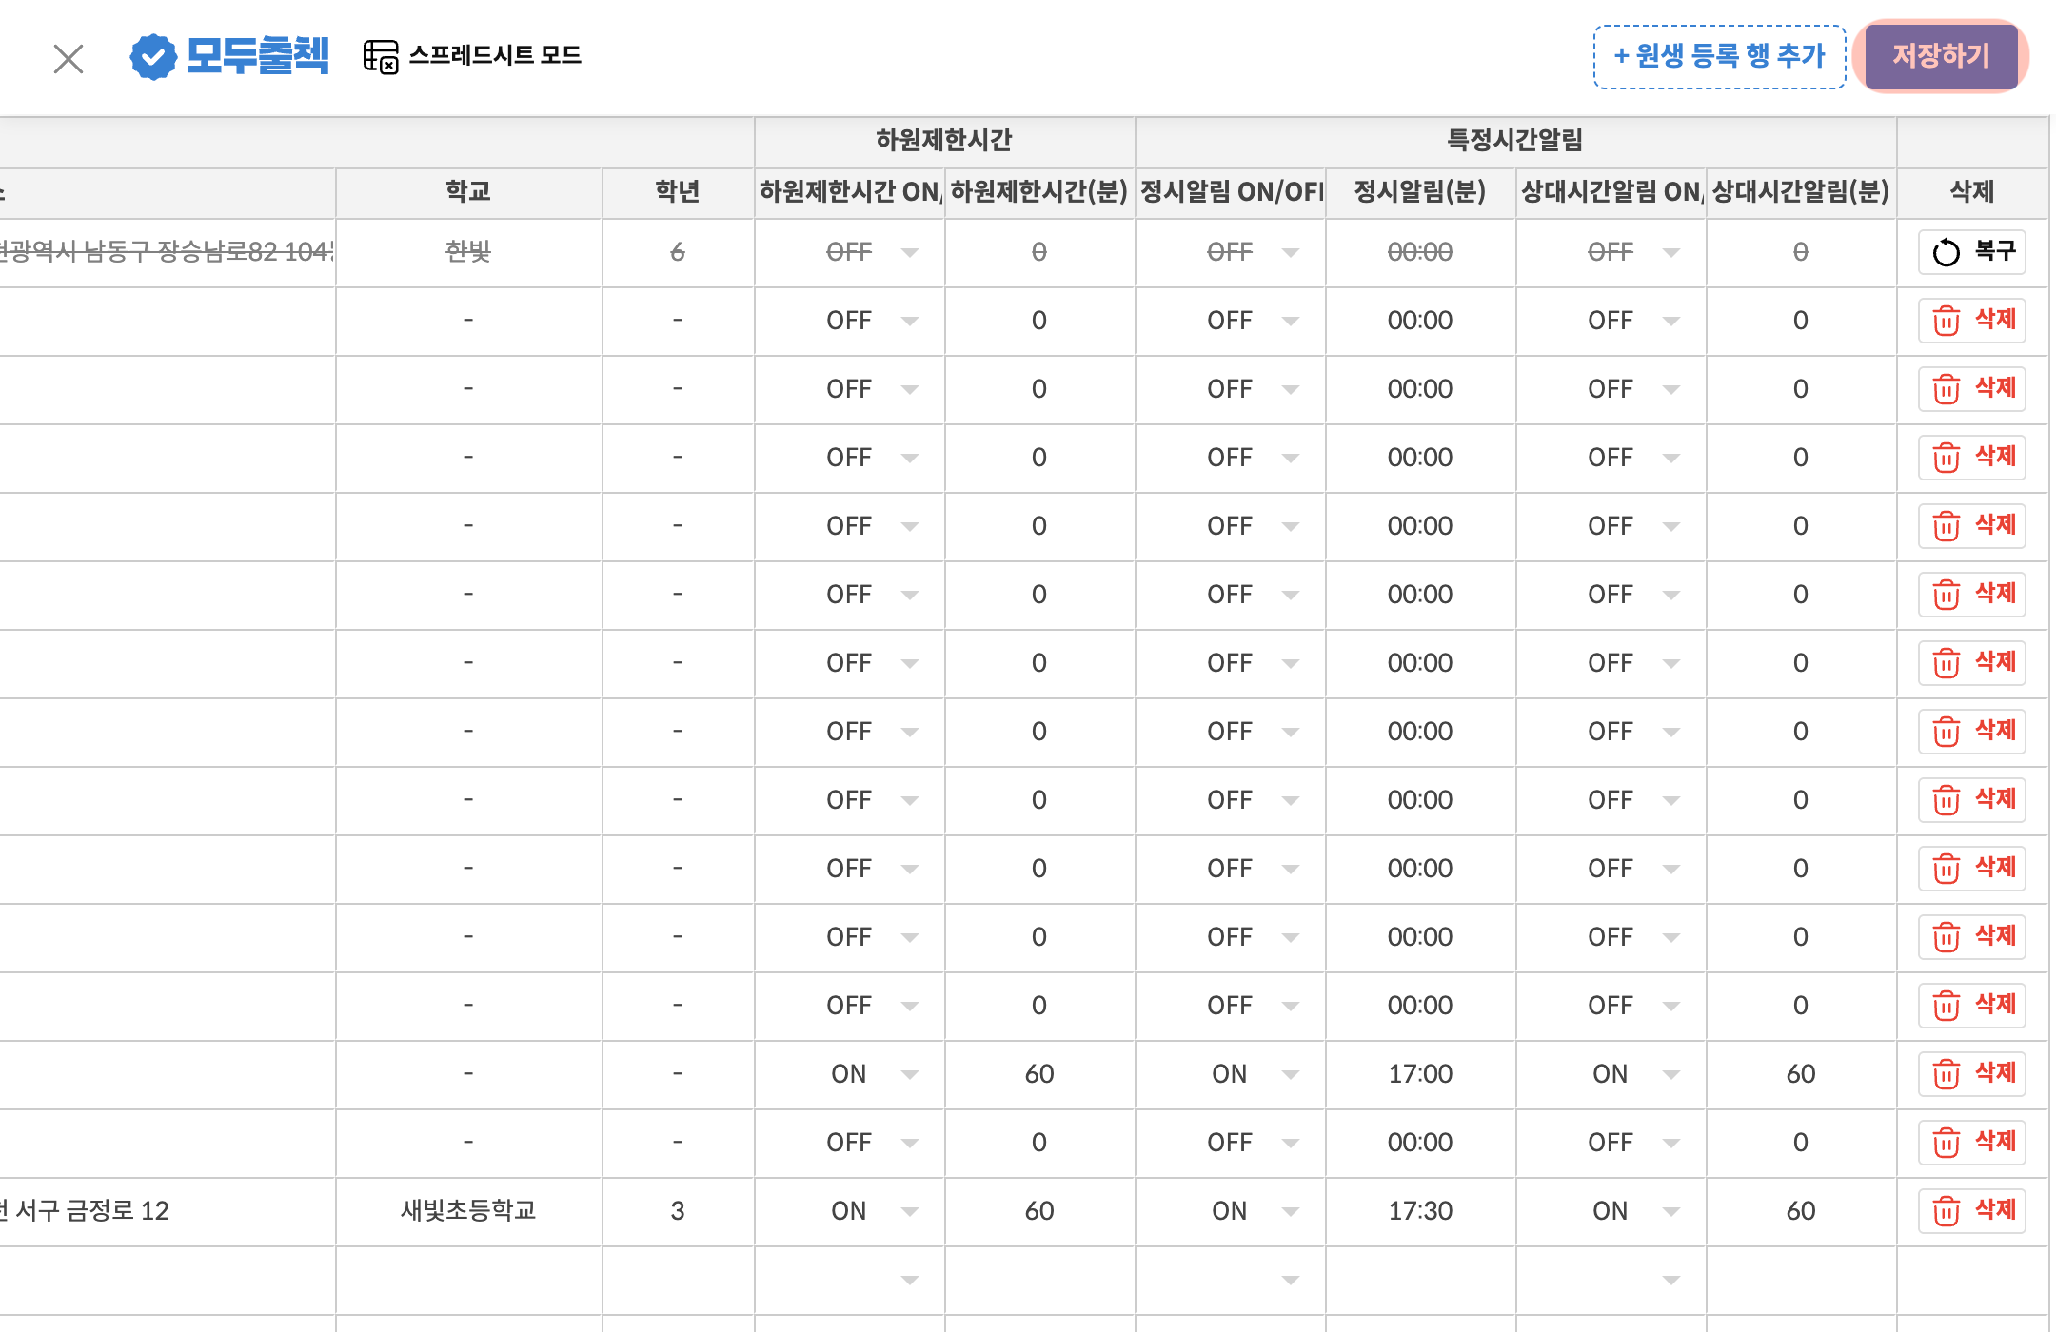The height and width of the screenshot is (1332, 2056).
Task: Click the first red 삭제 trash button
Action: pyautogui.click(x=1971, y=321)
